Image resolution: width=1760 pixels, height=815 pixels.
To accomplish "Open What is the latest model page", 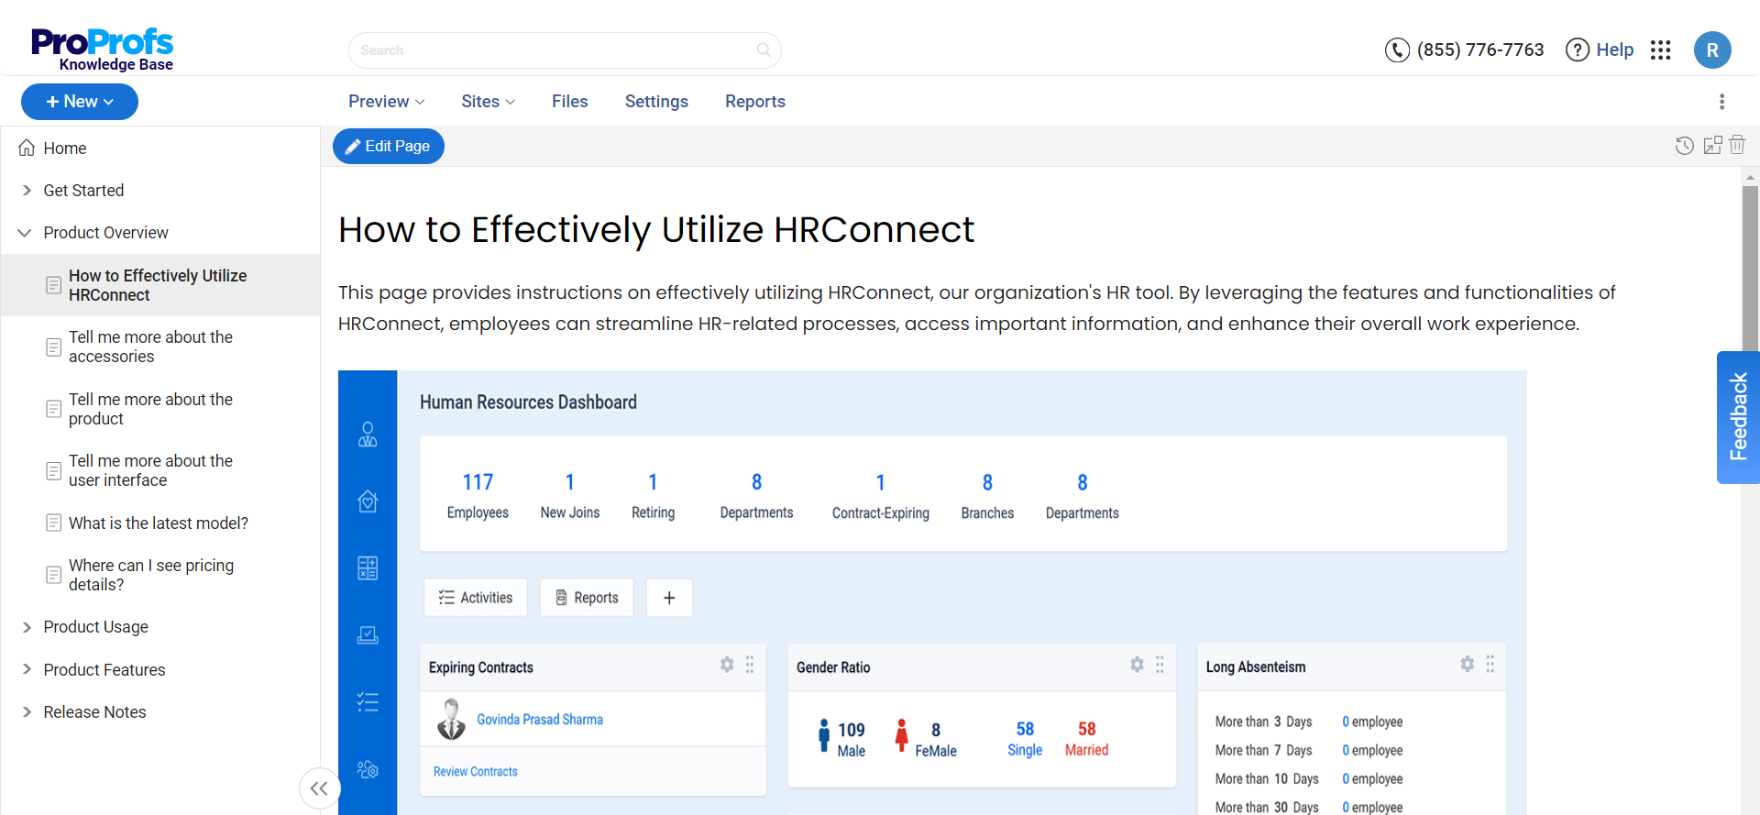I will tap(159, 523).
